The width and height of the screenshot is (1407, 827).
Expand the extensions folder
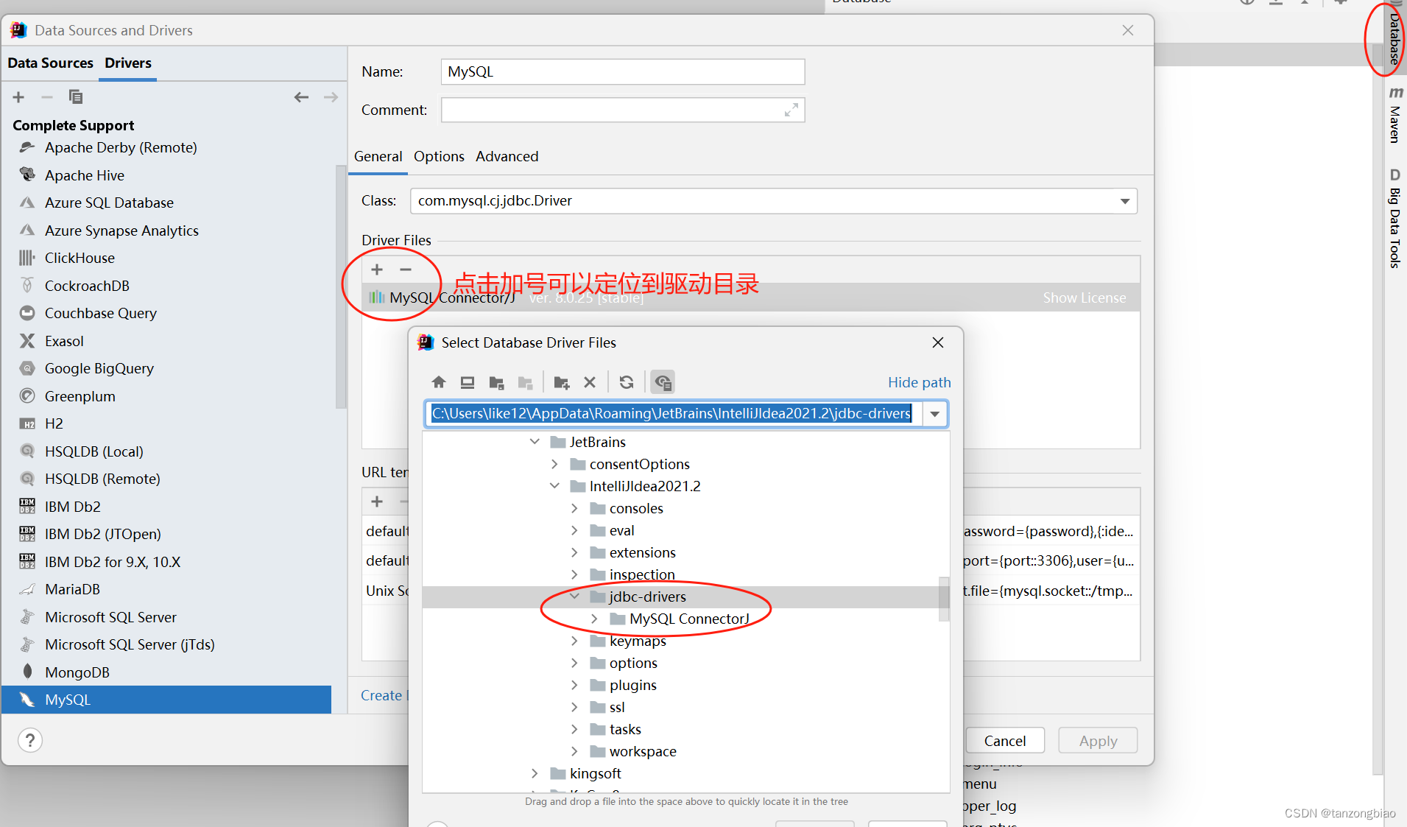(575, 552)
